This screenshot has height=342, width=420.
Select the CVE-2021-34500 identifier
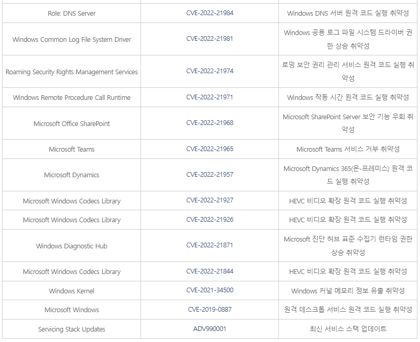click(209, 291)
